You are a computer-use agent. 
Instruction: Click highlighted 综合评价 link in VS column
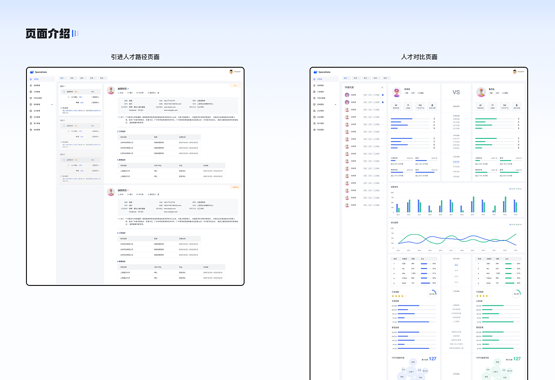click(x=456, y=162)
